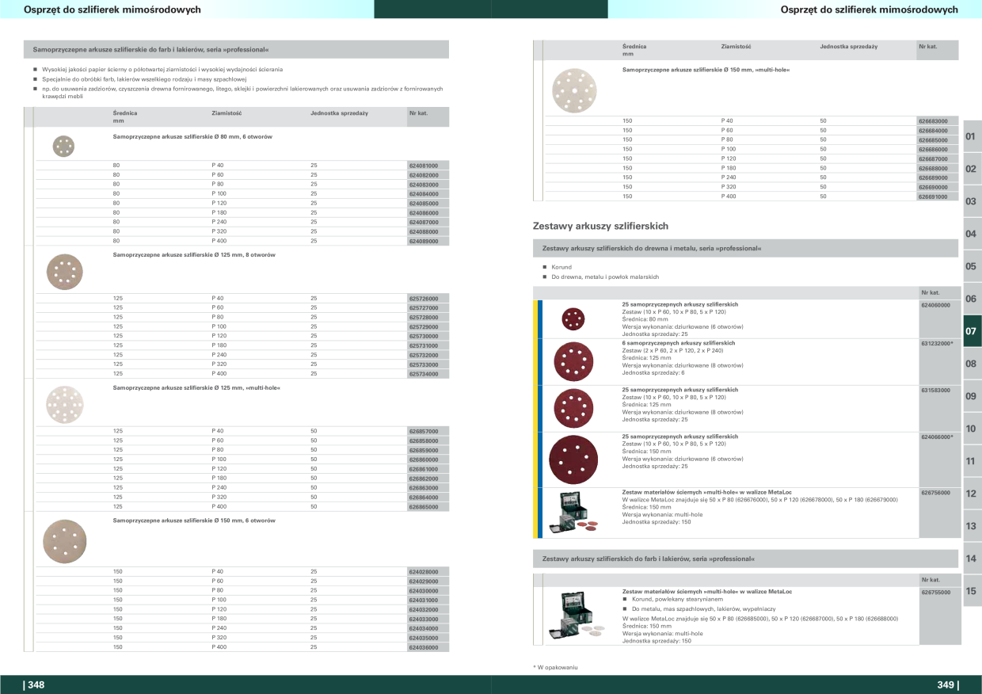Pick catalog number 626857000
The image size is (982, 694).
click(424, 431)
